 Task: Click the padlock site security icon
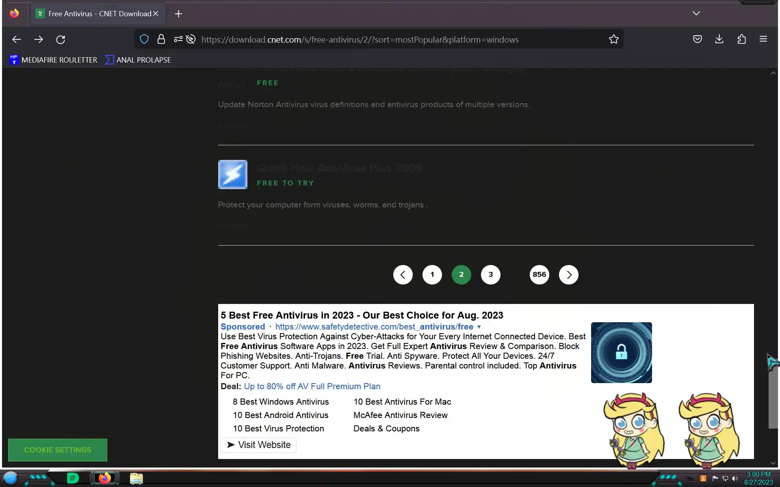pyautogui.click(x=161, y=39)
